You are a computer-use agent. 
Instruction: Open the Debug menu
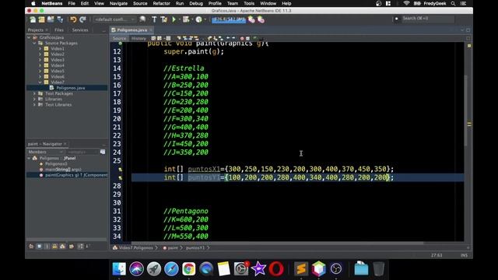[x=196, y=3]
